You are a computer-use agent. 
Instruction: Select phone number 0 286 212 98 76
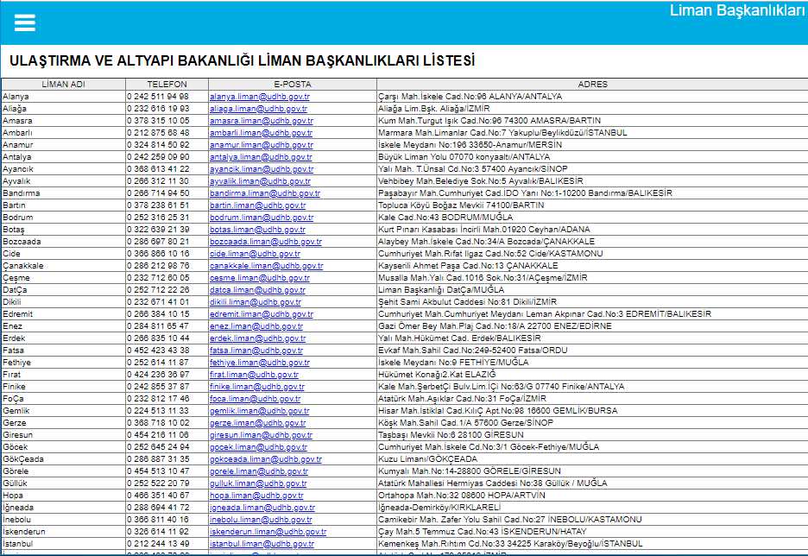(158, 266)
